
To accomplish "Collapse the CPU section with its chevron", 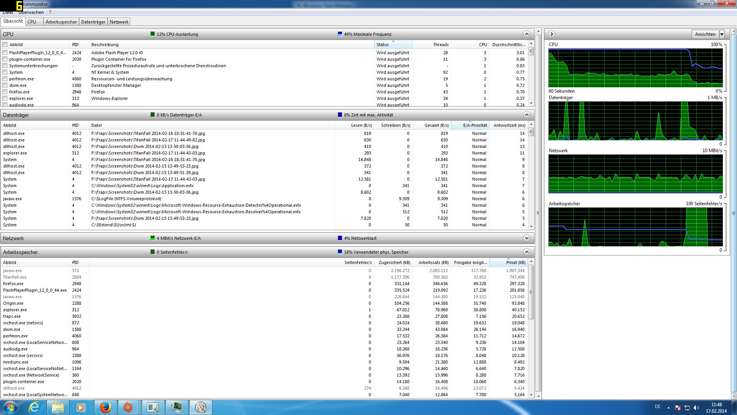I will [527, 34].
